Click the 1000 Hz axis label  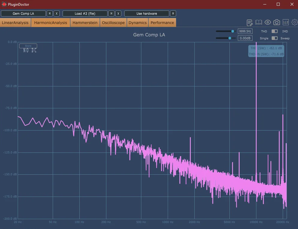pos(168,222)
